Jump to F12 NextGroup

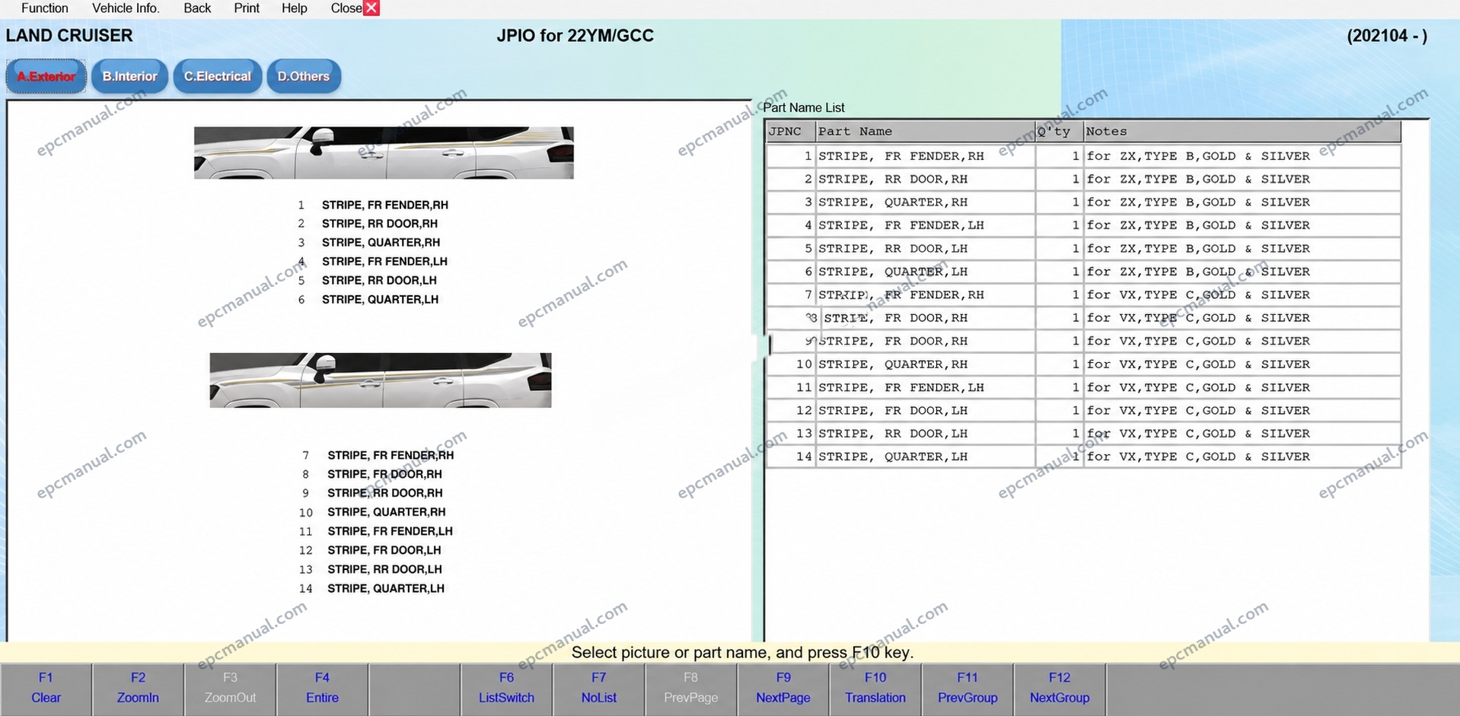[1060, 689]
